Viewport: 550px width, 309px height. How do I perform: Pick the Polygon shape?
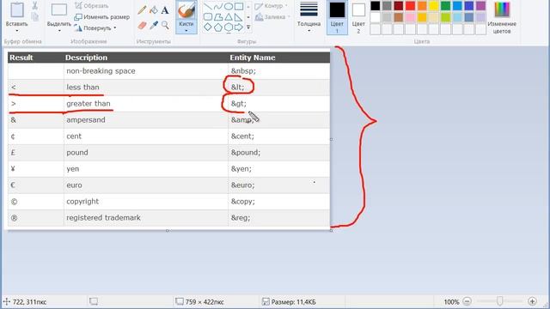[x=218, y=16]
